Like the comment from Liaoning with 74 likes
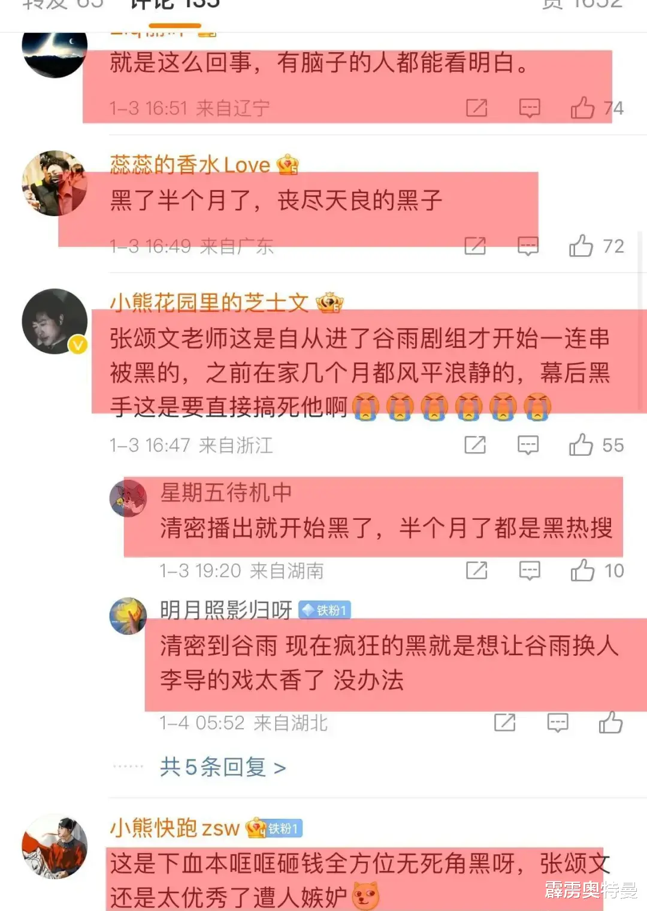Screen dimensions: 647x911 point(582,108)
